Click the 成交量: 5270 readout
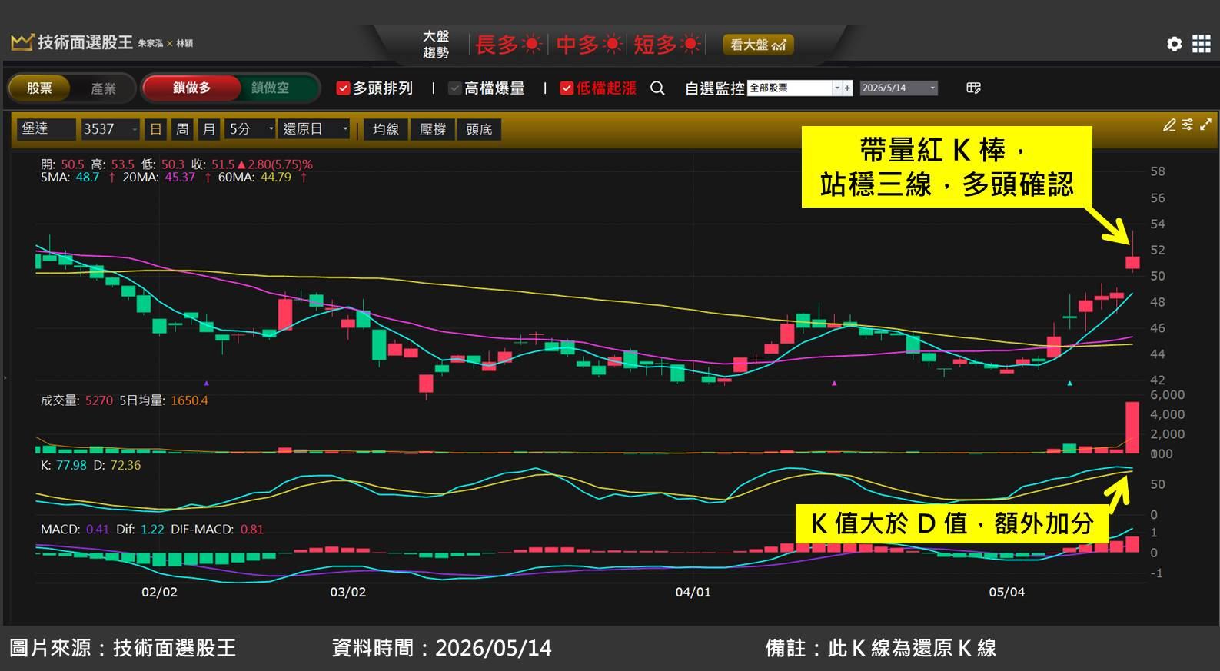Image resolution: width=1220 pixels, height=671 pixels. point(77,400)
